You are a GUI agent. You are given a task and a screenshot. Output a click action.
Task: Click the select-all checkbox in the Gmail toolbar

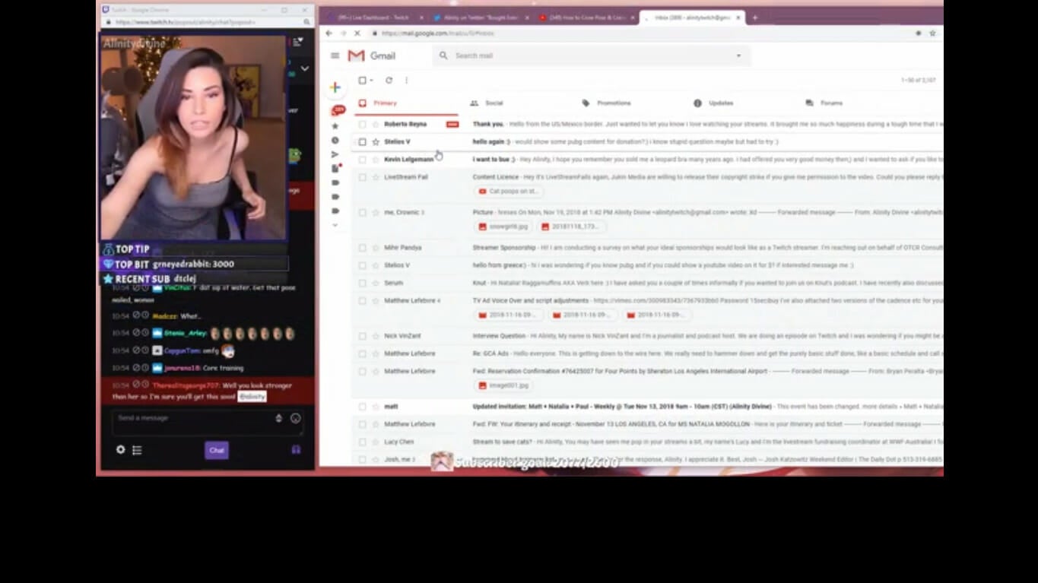click(362, 80)
